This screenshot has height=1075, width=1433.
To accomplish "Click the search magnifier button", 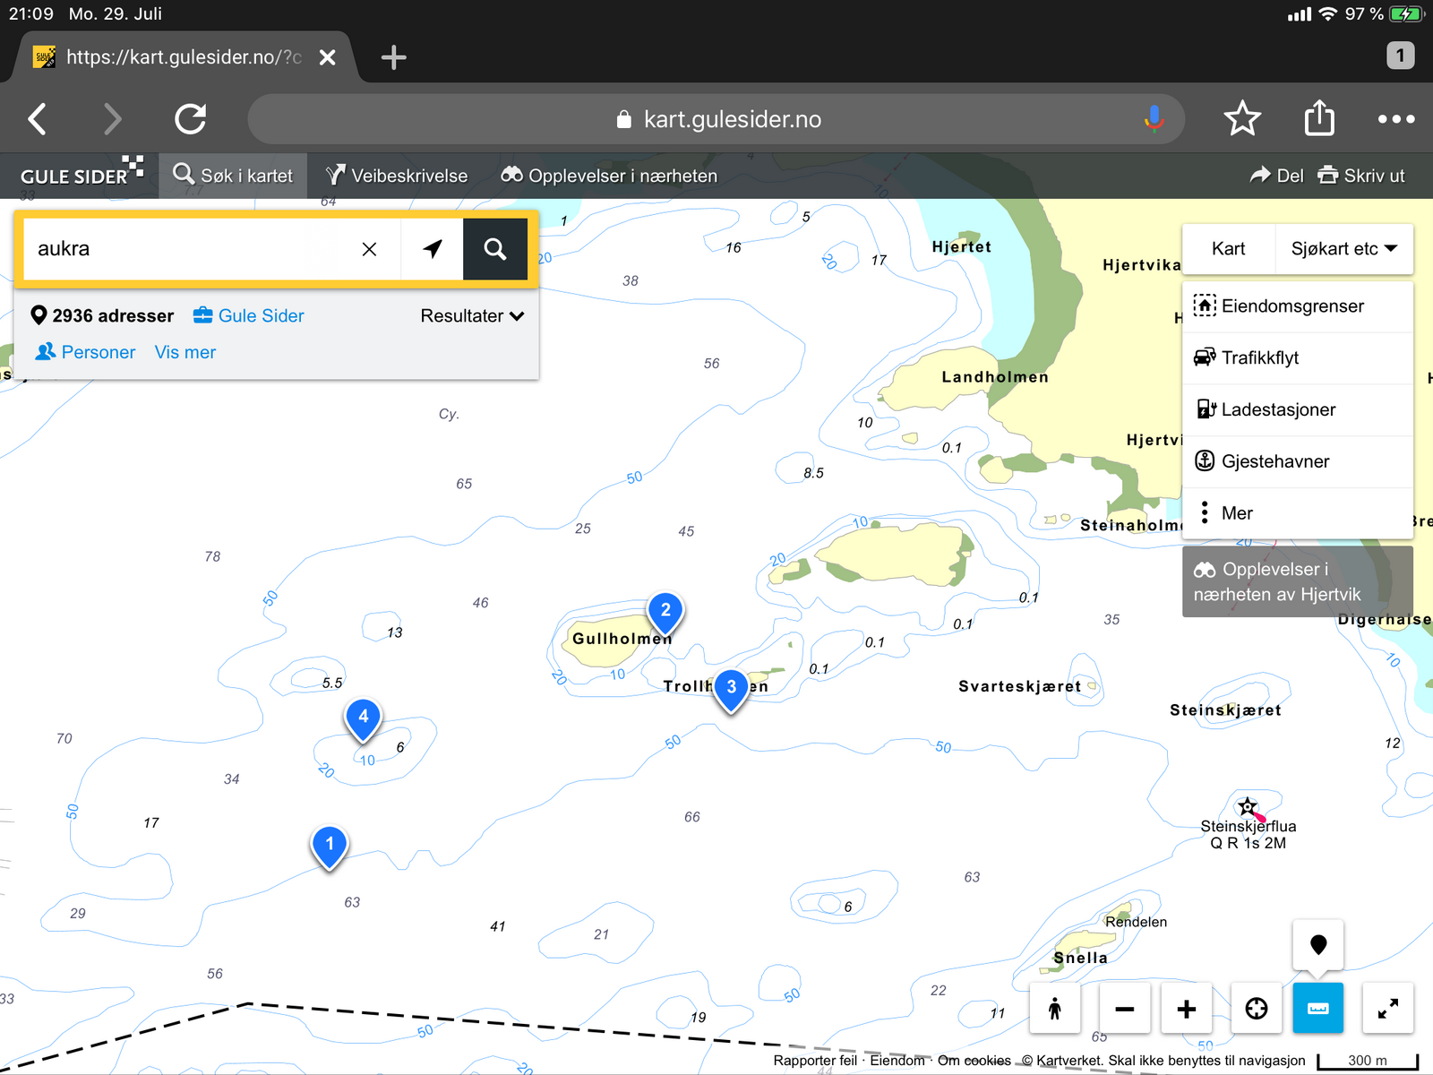I will (x=495, y=249).
